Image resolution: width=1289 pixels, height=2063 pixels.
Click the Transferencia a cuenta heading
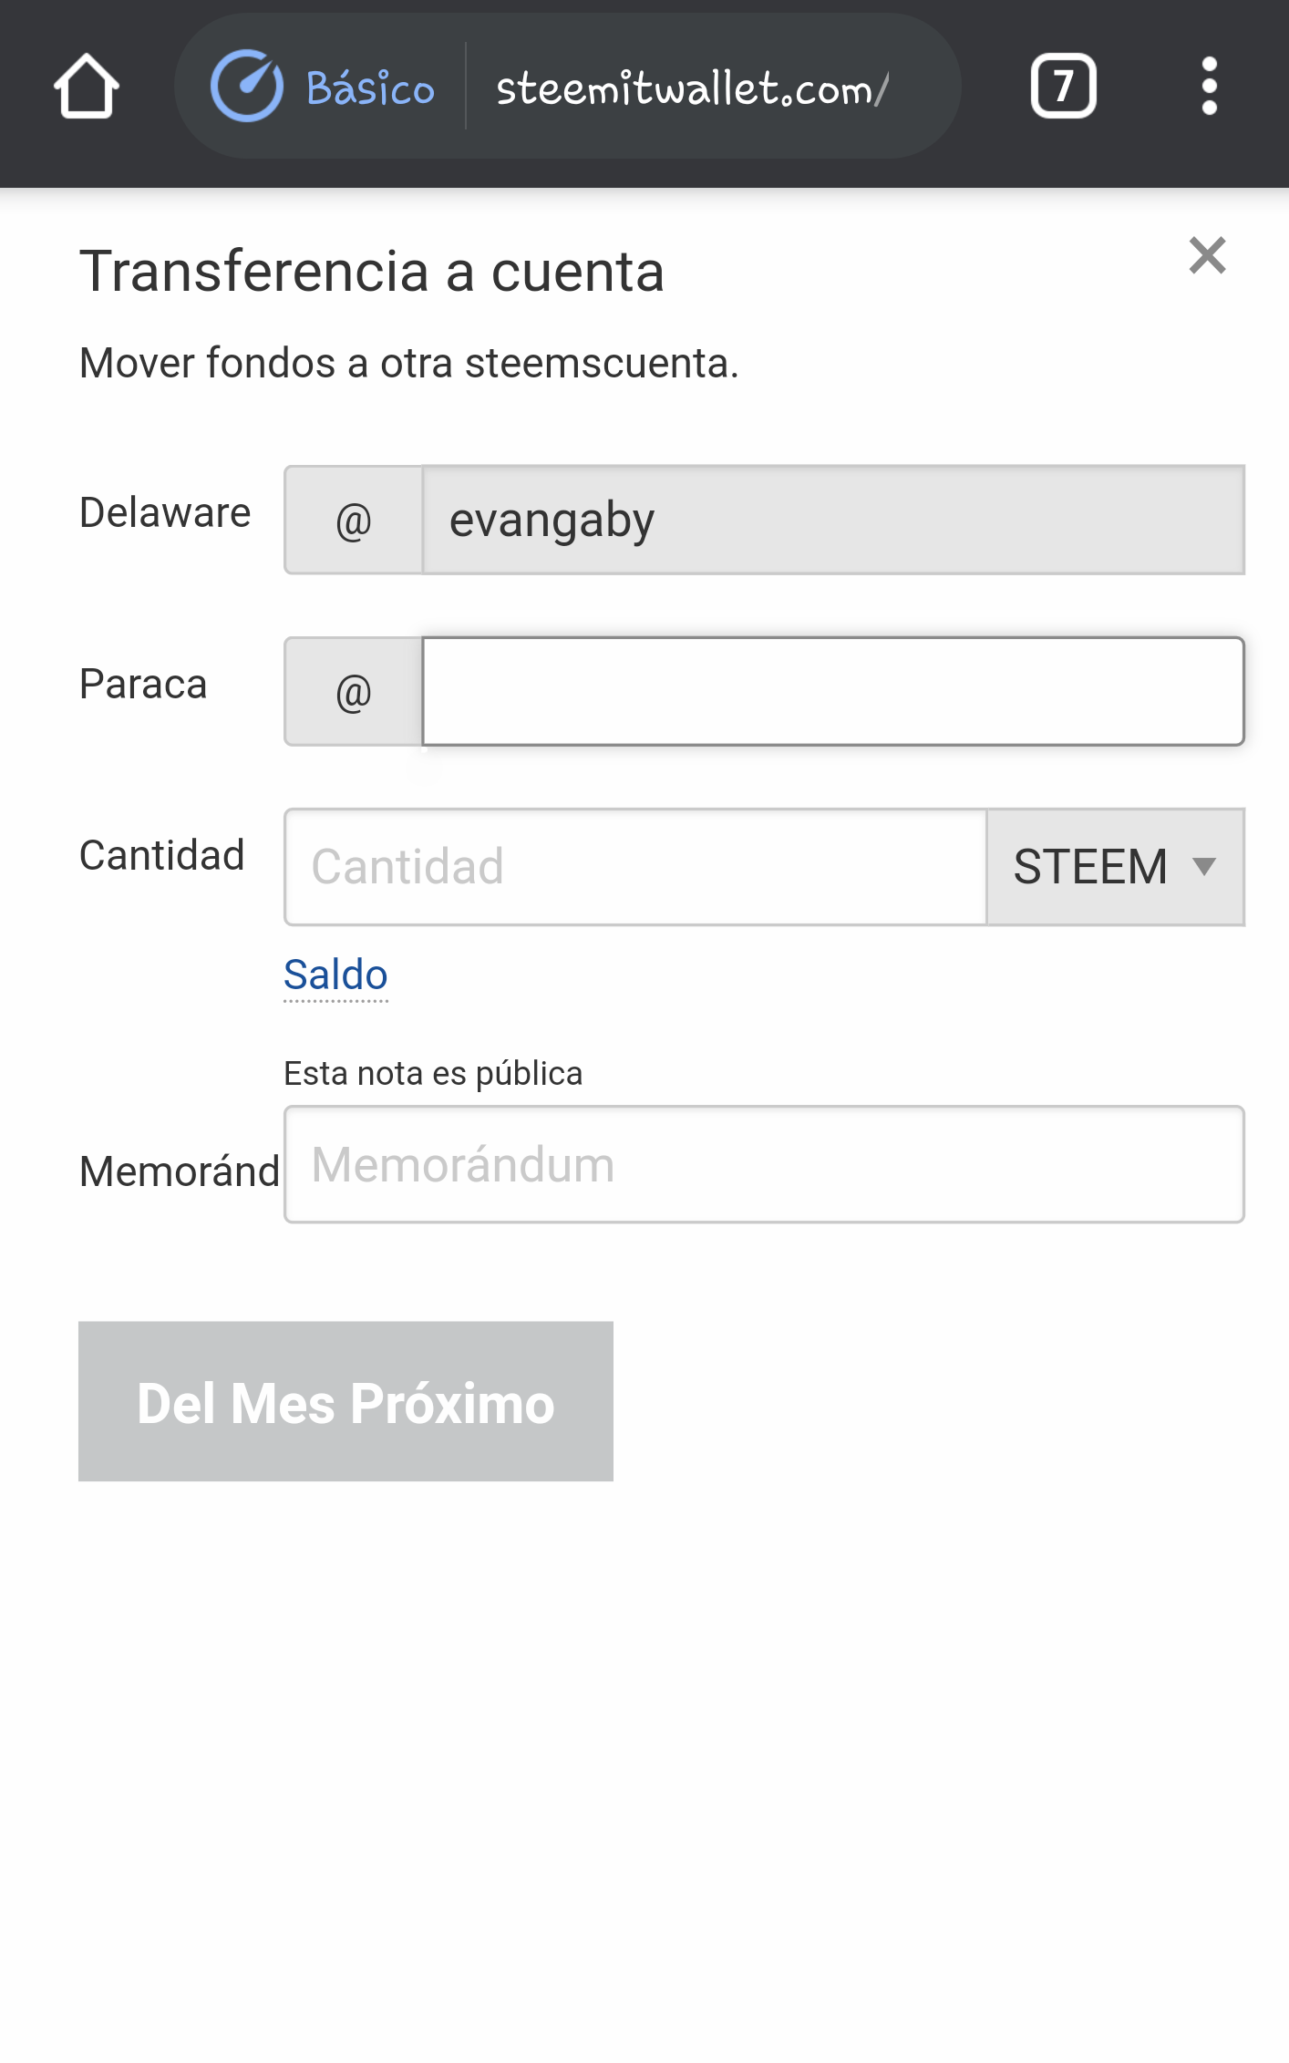pyautogui.click(x=372, y=272)
